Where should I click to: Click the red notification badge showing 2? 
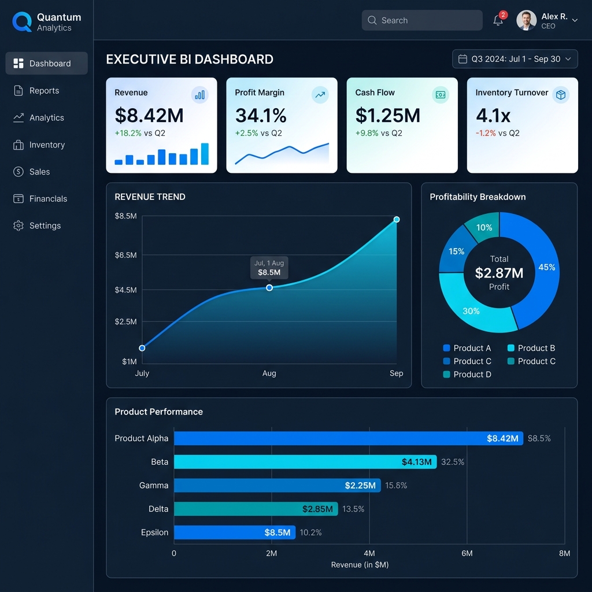click(x=503, y=14)
